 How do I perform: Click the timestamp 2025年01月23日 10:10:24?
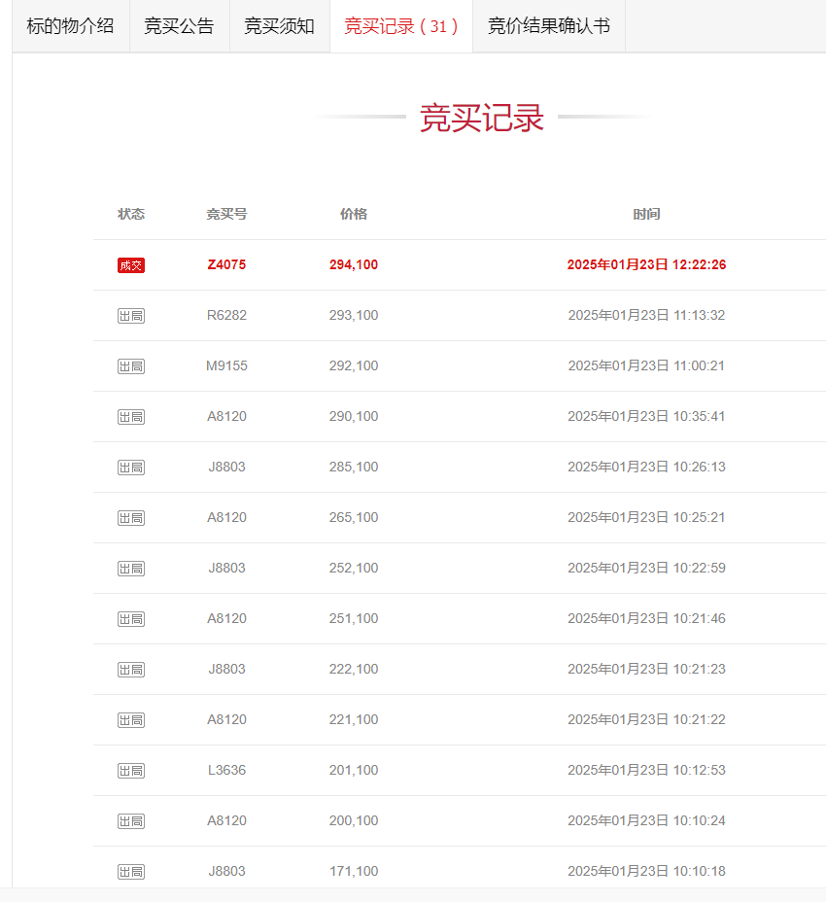tap(646, 821)
